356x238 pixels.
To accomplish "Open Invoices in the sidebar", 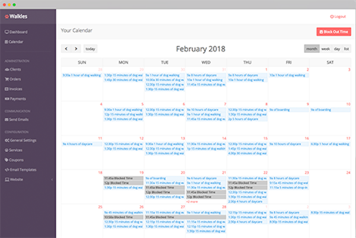I will pyautogui.click(x=14, y=89).
